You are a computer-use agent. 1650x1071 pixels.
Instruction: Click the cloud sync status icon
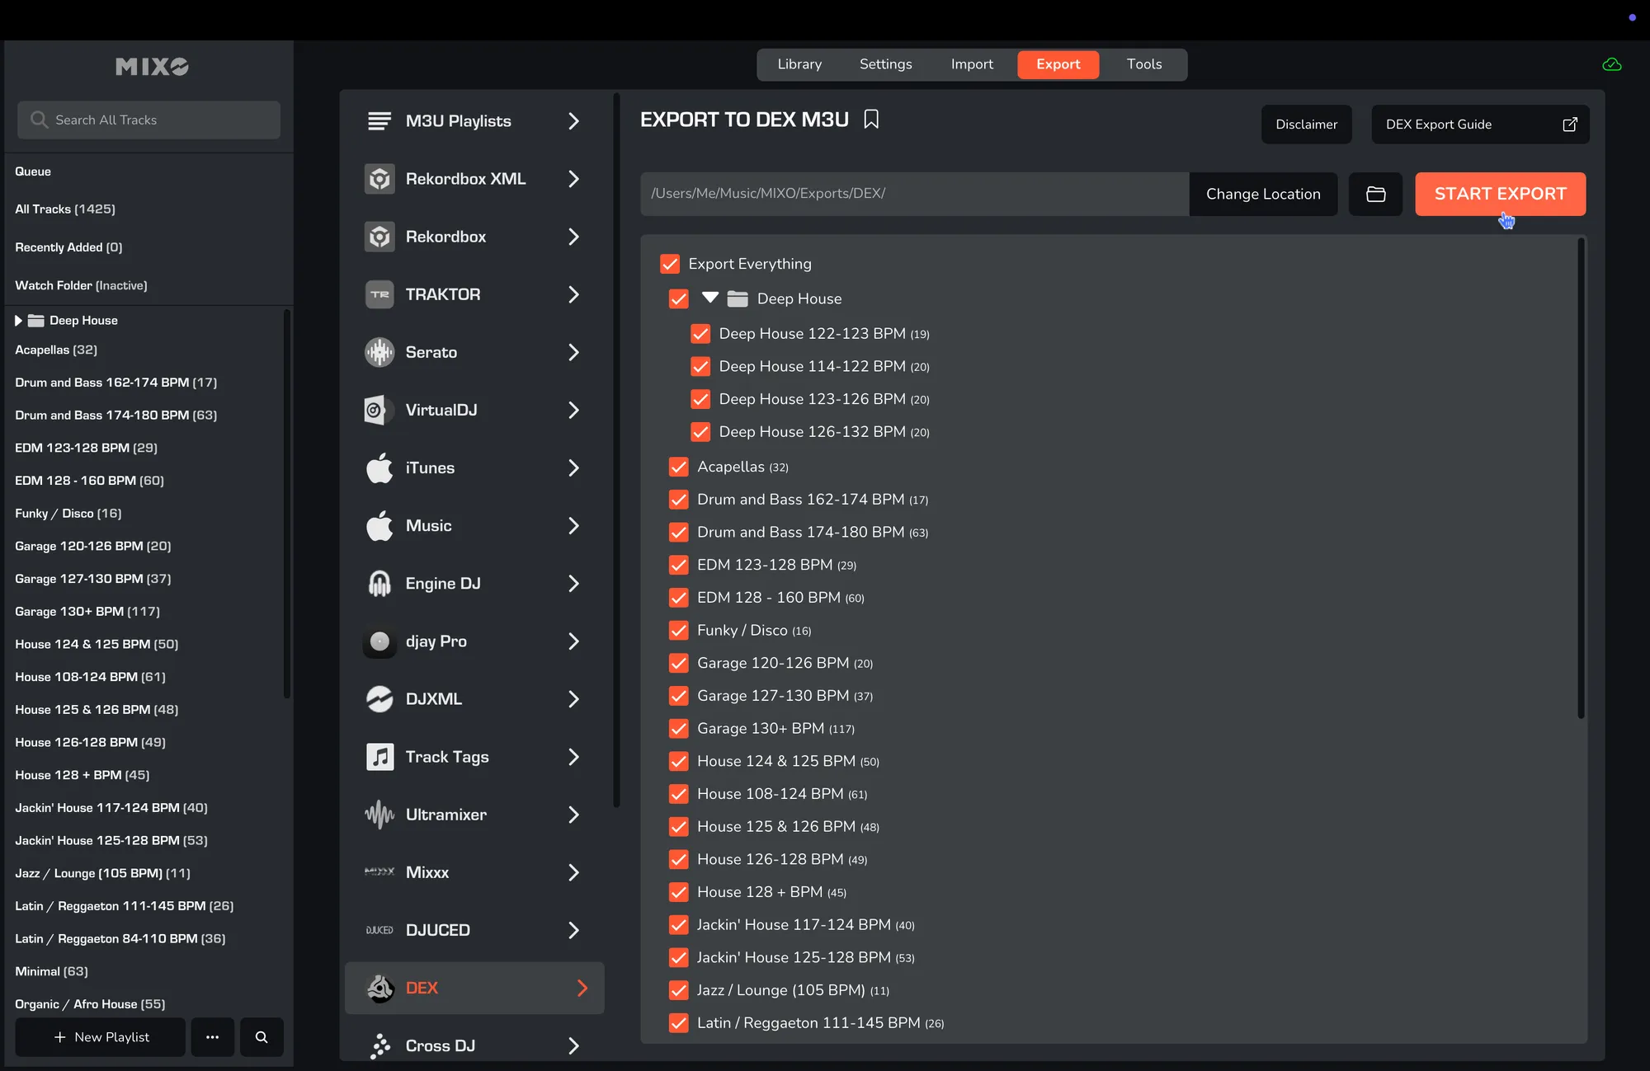(x=1611, y=64)
